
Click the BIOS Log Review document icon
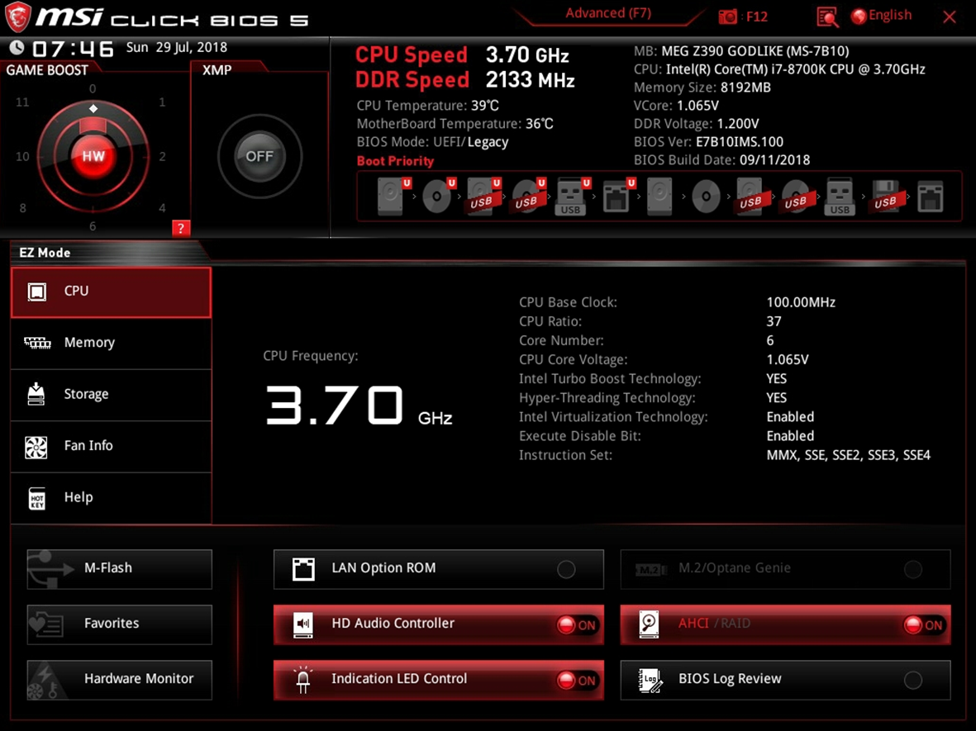[650, 679]
